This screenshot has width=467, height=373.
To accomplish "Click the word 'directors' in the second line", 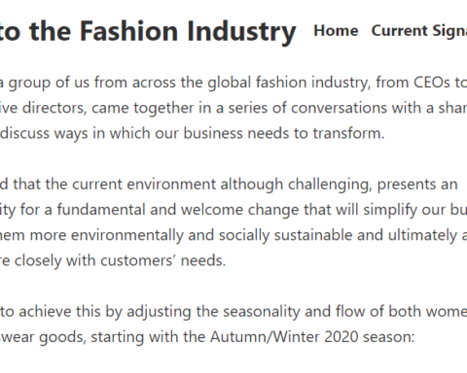I will (54, 108).
